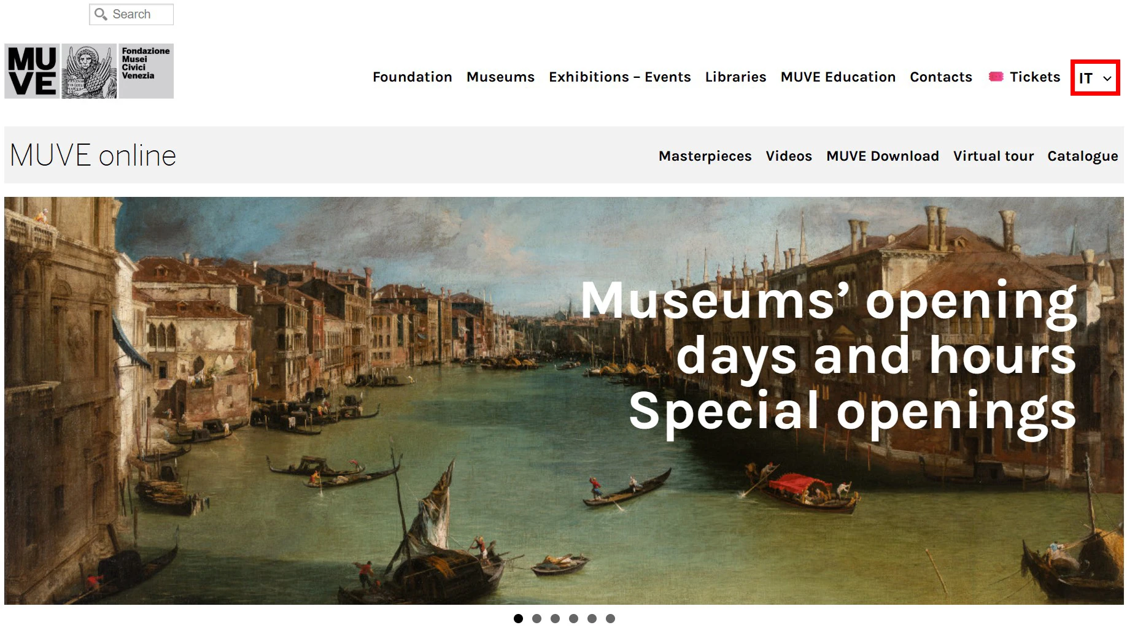Open the Exhibitions – Events menu
This screenshot has width=1127, height=633.
pos(619,77)
